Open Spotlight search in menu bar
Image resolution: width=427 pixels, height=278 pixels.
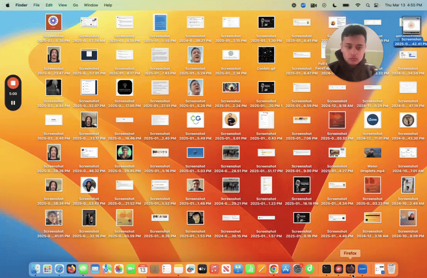point(368,5)
